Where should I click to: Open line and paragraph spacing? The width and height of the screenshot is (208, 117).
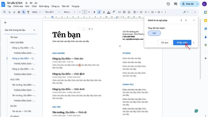coord(141,12)
